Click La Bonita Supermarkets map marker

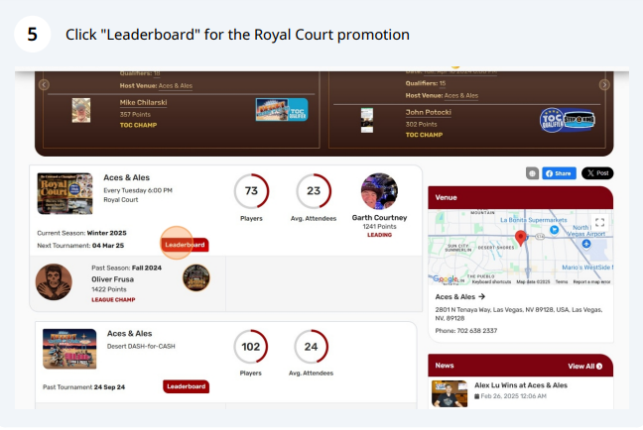(554, 230)
